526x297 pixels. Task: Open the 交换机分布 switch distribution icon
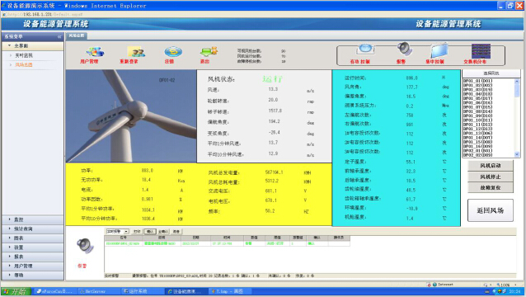tap(481, 50)
